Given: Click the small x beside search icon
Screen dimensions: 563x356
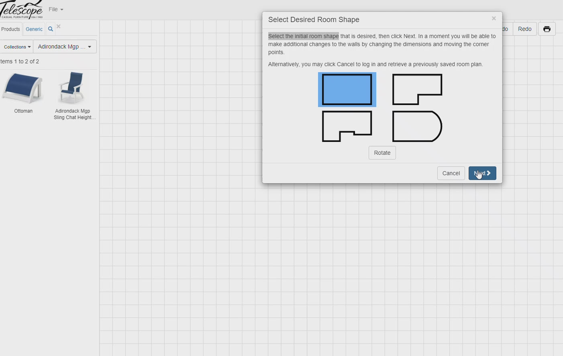Looking at the screenshot, I should [59, 26].
